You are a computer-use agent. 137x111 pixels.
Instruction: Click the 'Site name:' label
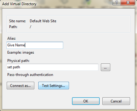(17, 21)
